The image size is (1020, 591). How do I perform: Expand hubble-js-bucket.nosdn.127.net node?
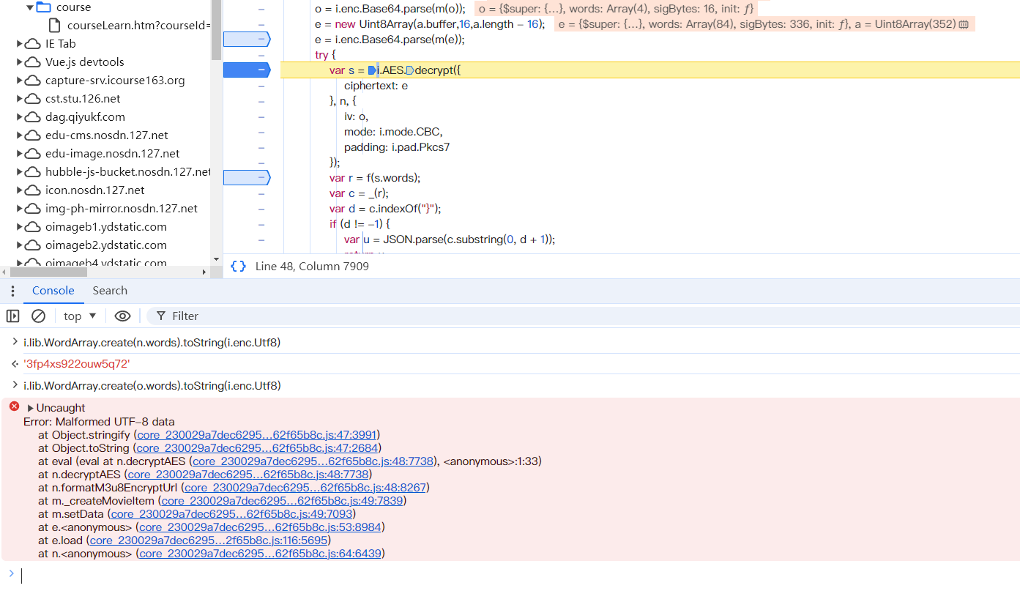(20, 172)
